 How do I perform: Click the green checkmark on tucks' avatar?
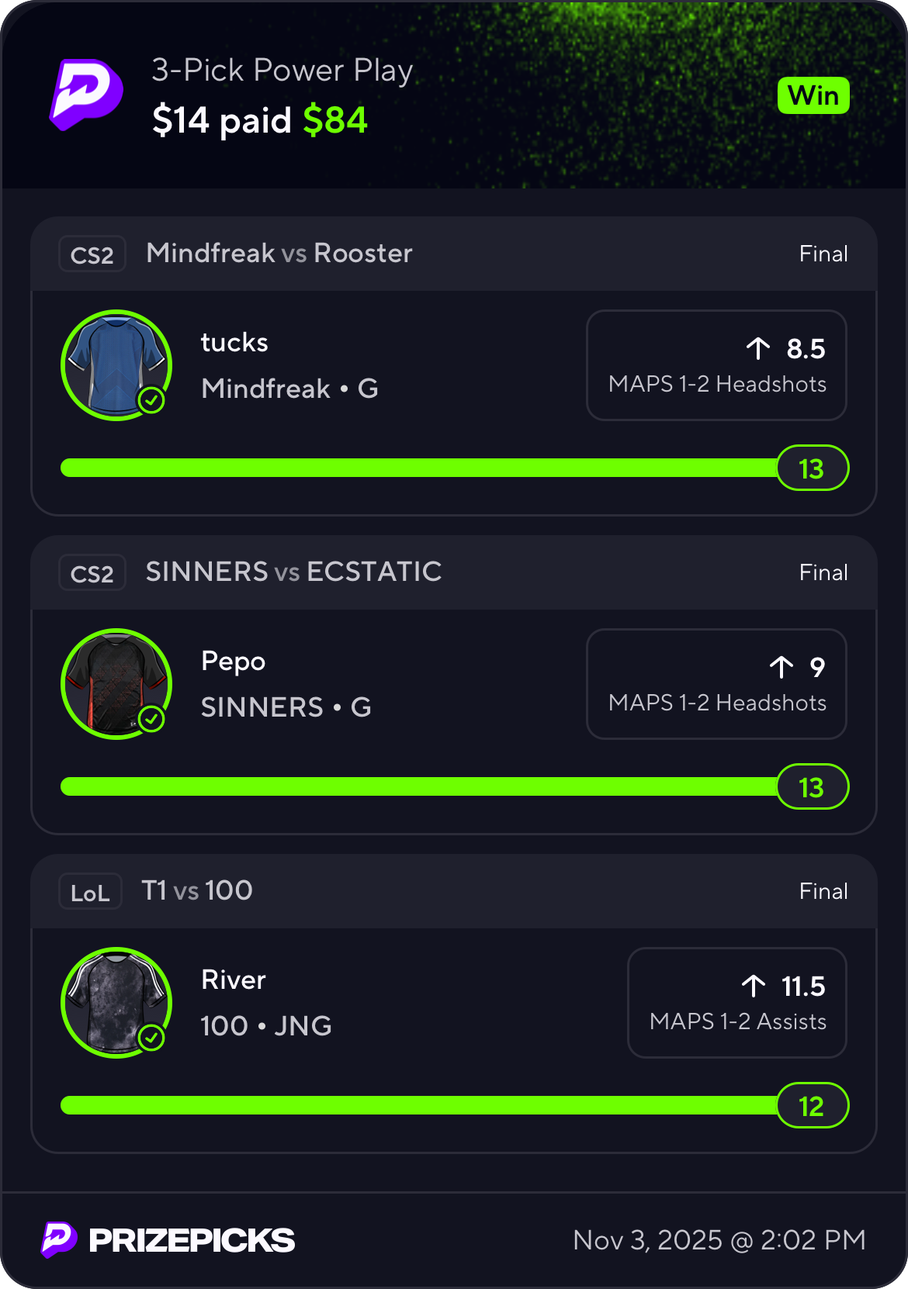151,400
